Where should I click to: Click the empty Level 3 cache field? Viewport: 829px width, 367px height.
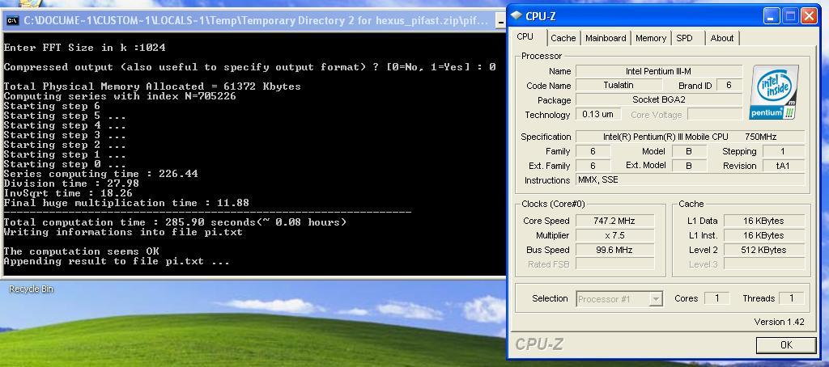[x=764, y=264]
